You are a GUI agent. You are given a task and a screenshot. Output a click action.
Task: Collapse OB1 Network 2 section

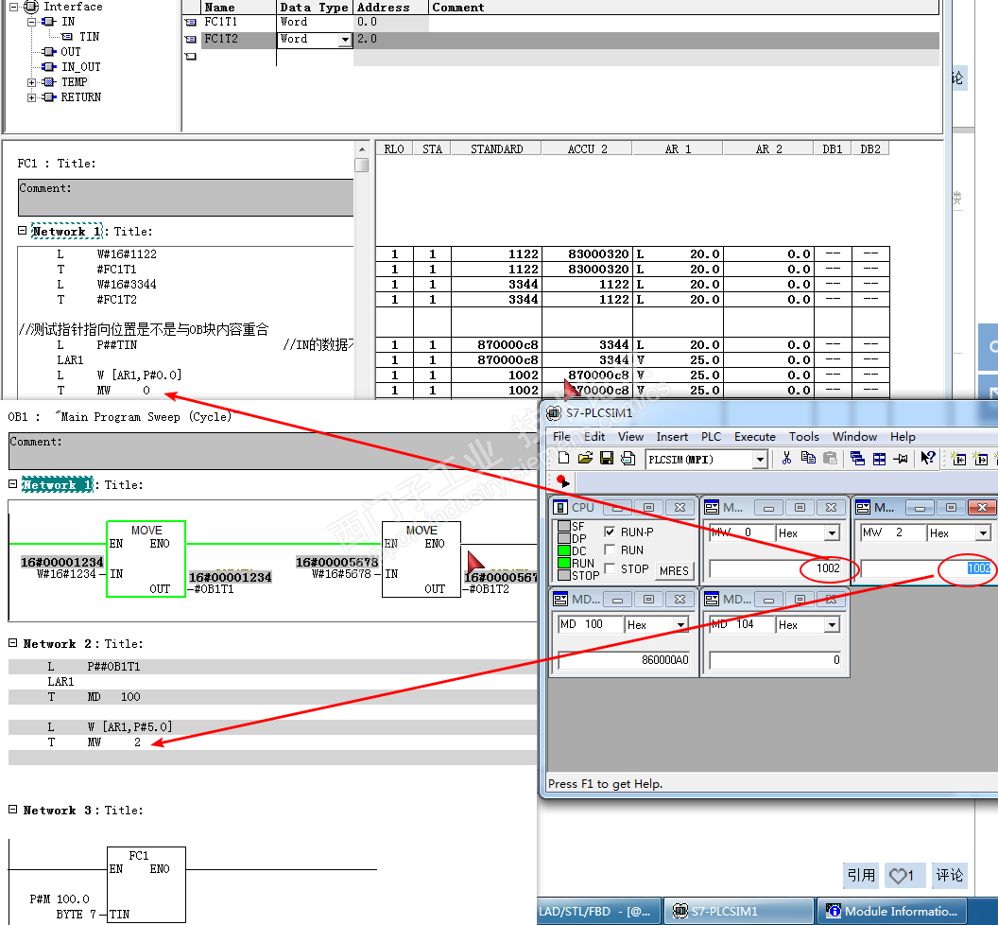pos(12,643)
